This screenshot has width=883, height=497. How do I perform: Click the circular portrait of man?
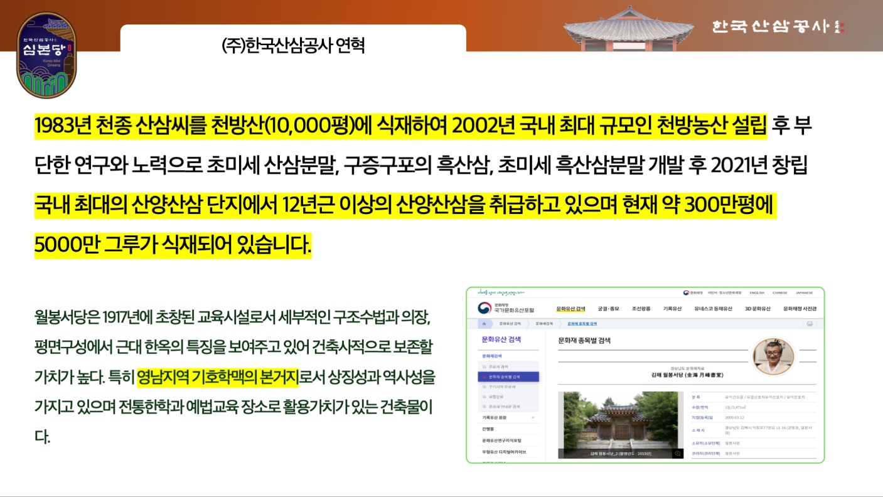point(773,356)
